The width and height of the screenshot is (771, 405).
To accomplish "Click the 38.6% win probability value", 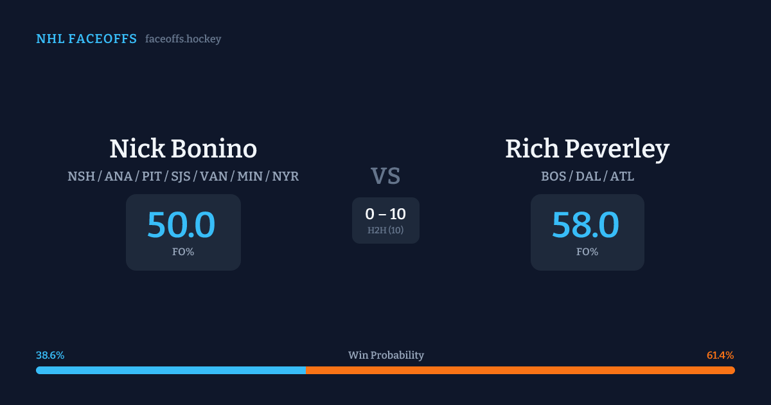I will coord(50,355).
